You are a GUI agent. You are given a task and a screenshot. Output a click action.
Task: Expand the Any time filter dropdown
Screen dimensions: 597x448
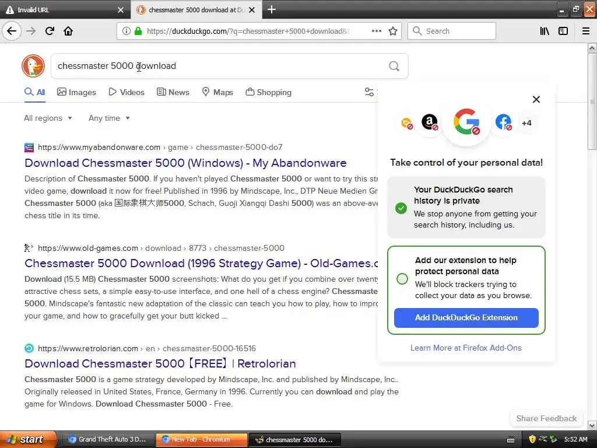pos(109,118)
